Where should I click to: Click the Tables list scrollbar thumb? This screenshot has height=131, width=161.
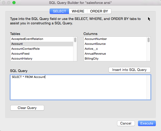pos(75,40)
